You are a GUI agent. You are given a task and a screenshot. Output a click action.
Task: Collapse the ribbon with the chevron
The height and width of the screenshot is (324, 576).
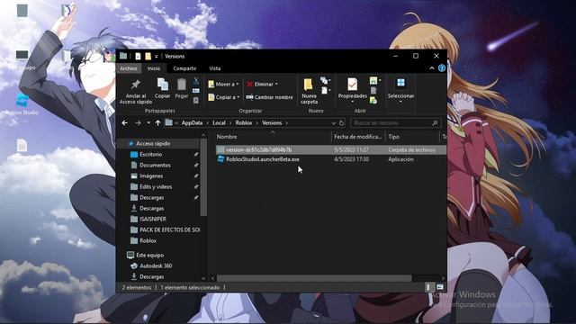[432, 68]
